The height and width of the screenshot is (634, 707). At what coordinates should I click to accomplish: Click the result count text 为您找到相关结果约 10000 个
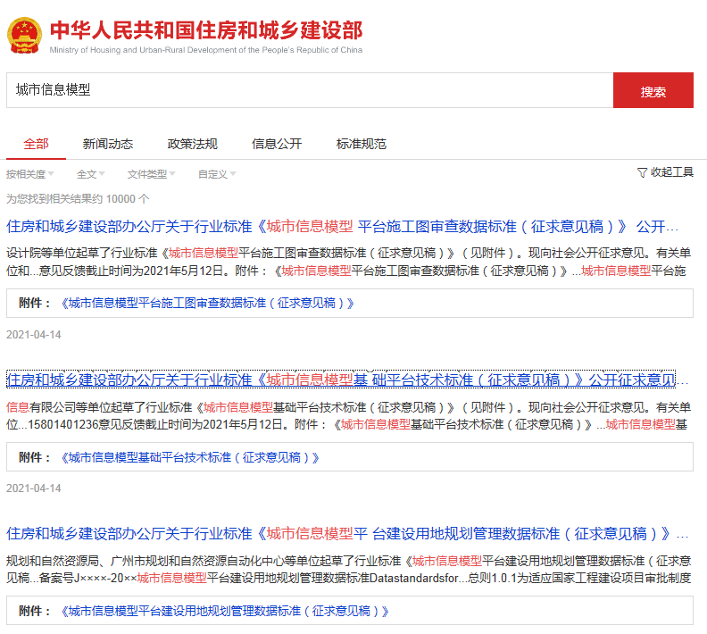(x=78, y=199)
